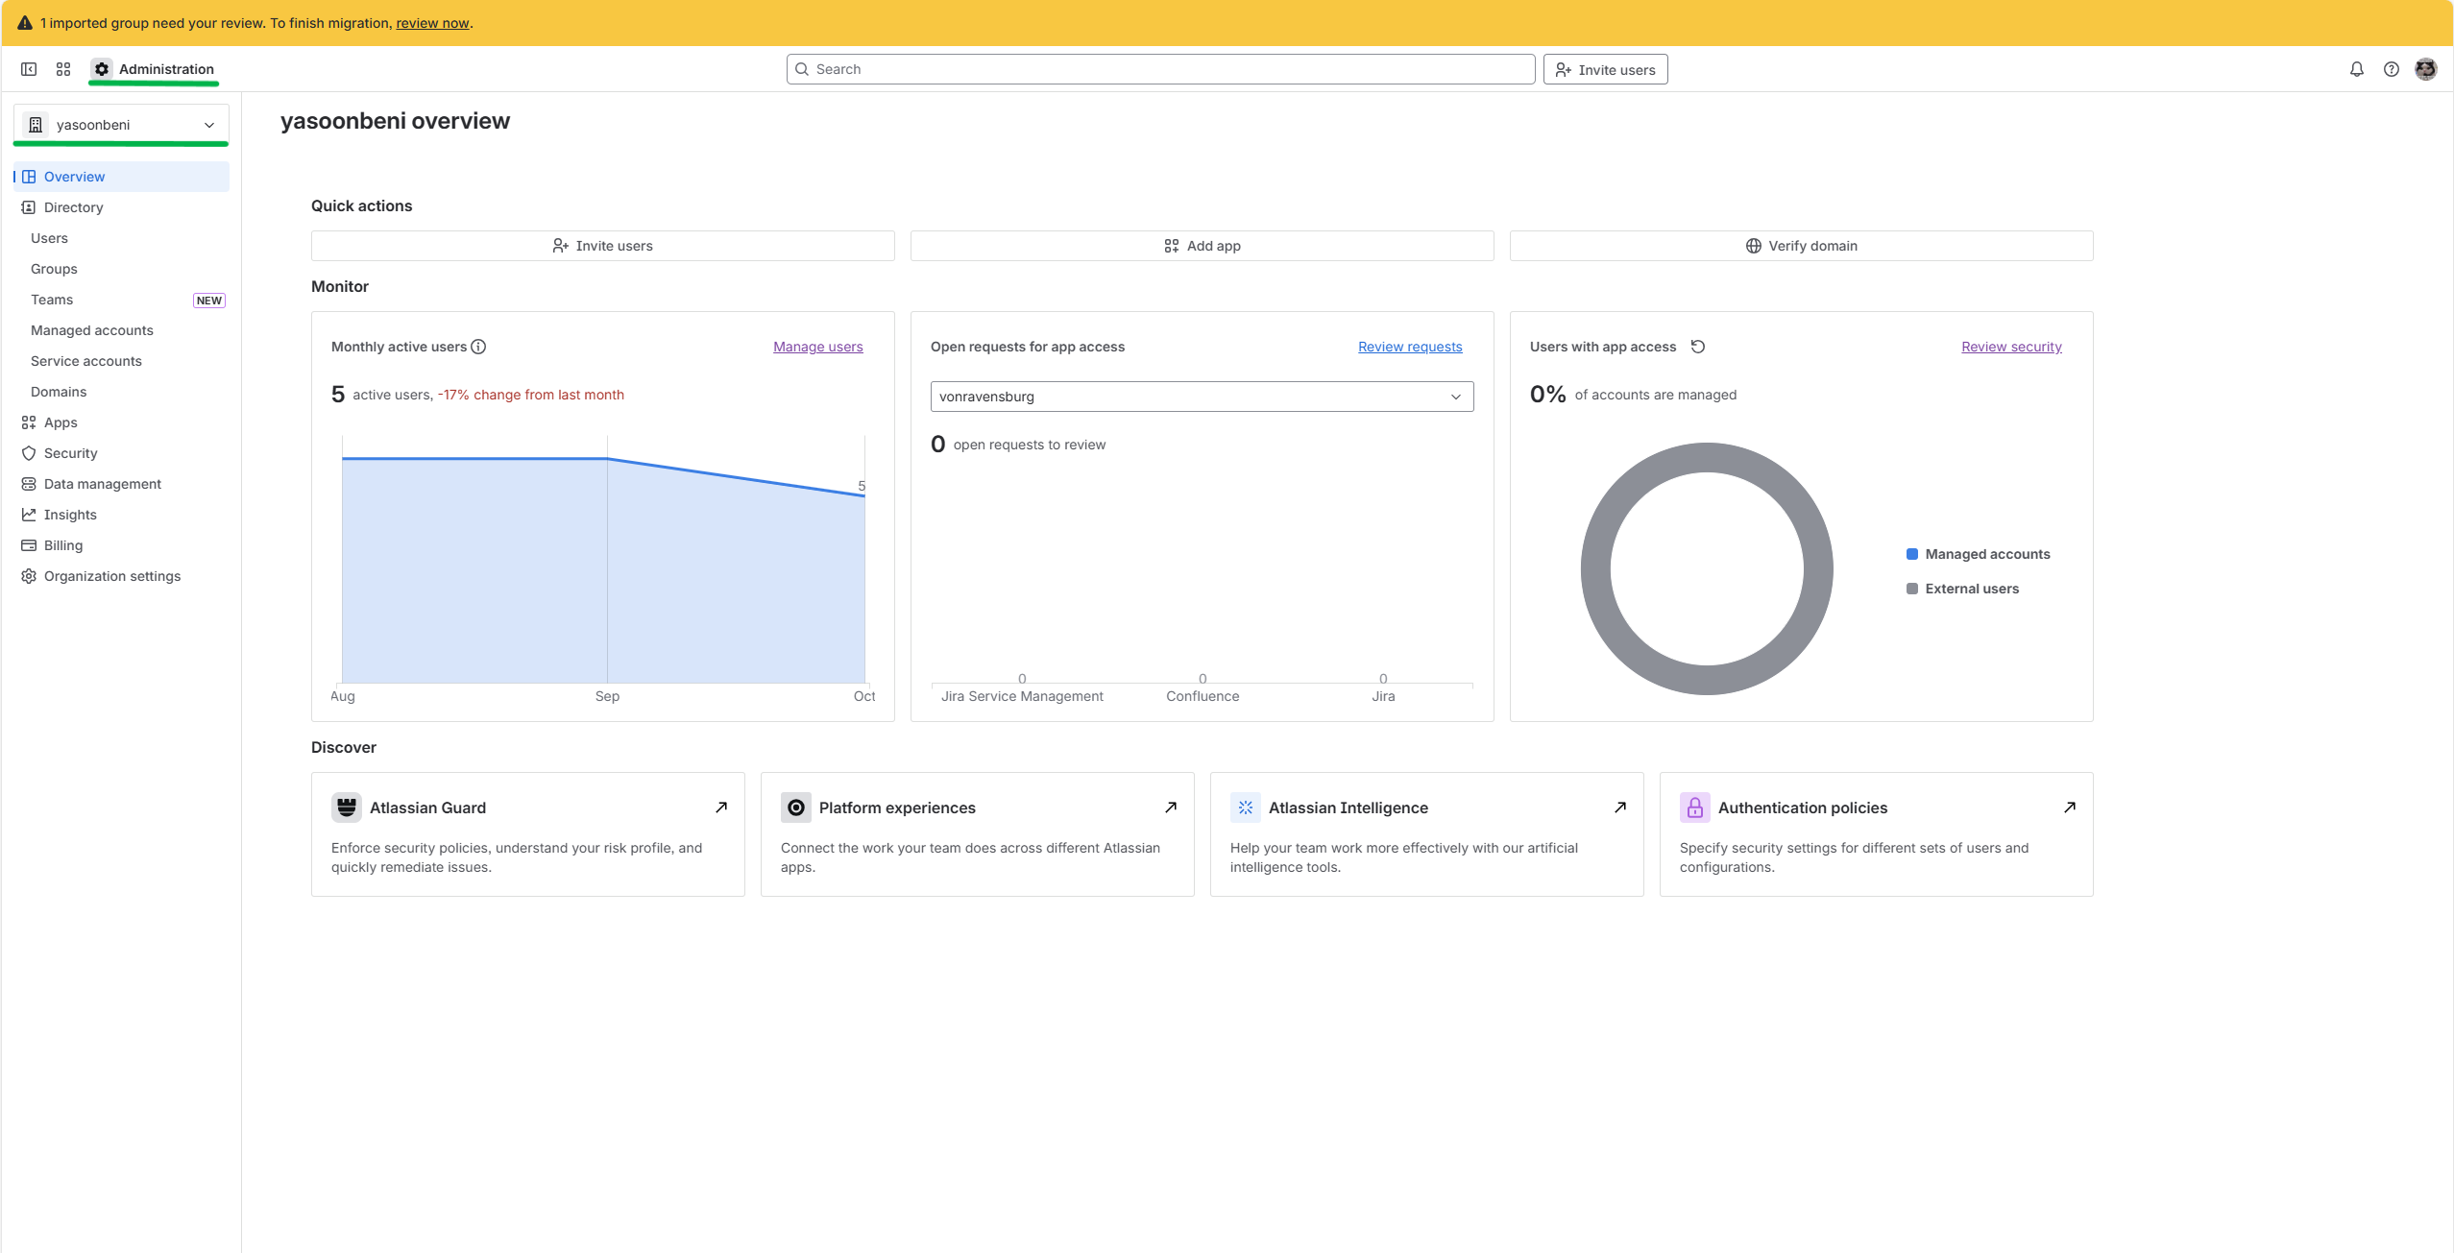
Task: Open Insights in the sidebar
Action: coord(70,515)
